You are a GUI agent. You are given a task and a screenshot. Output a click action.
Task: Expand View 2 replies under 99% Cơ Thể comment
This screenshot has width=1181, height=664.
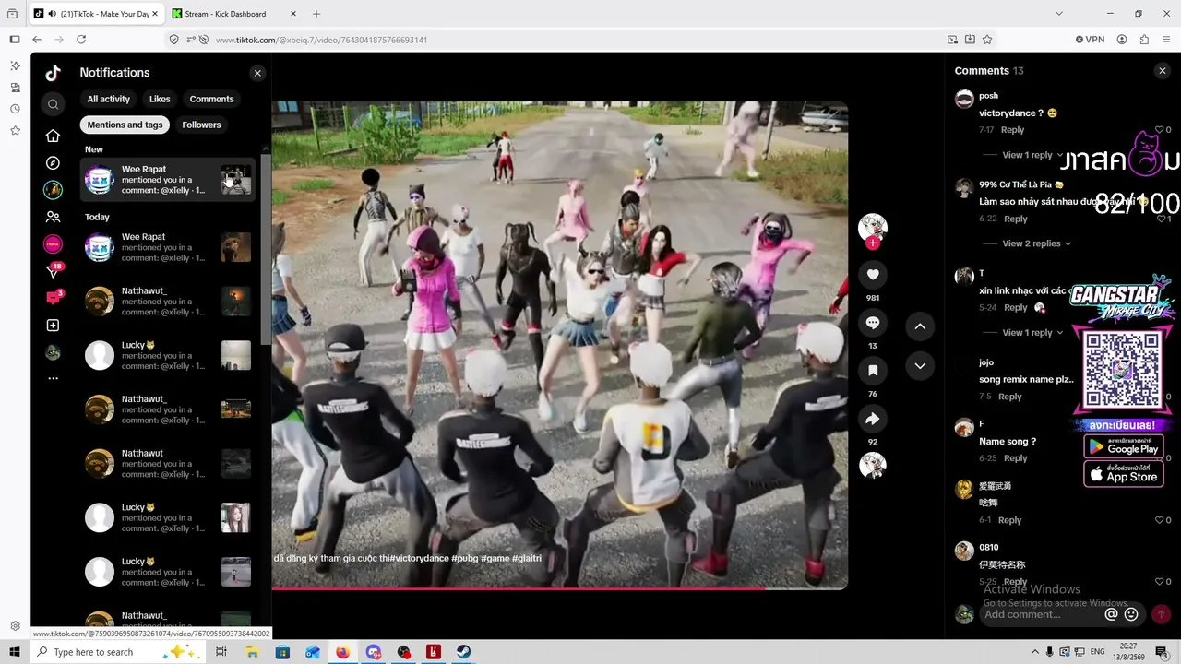pos(1036,243)
